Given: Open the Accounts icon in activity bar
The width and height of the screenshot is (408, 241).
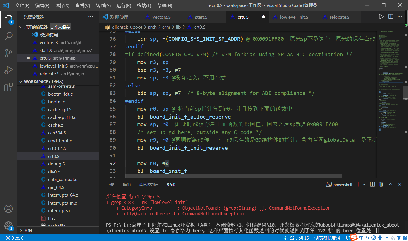Looking at the screenshot, I should pos(8,209).
